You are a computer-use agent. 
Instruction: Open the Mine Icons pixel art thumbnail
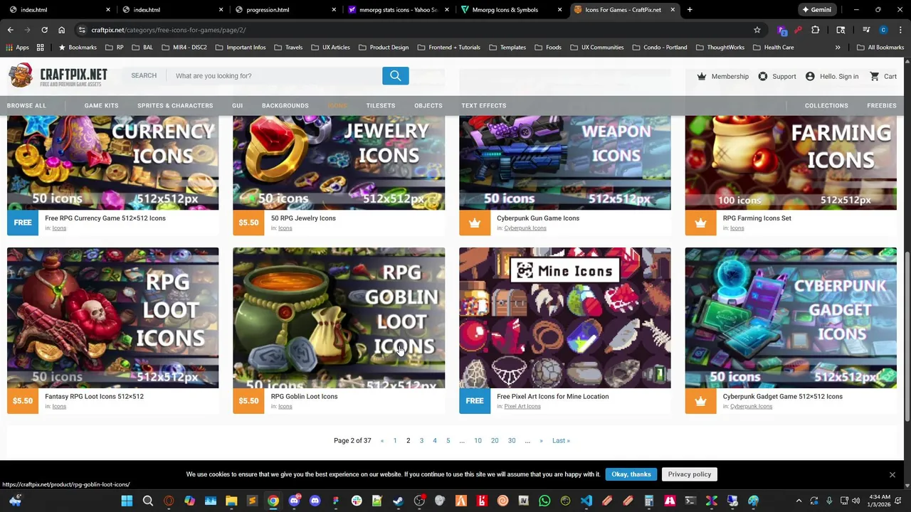(565, 318)
